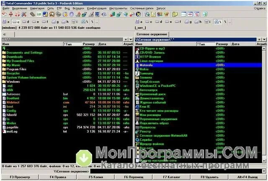Viewport: 268px width, 181px height.
Task: Sort left panel by Имя column
Action: (32, 44)
